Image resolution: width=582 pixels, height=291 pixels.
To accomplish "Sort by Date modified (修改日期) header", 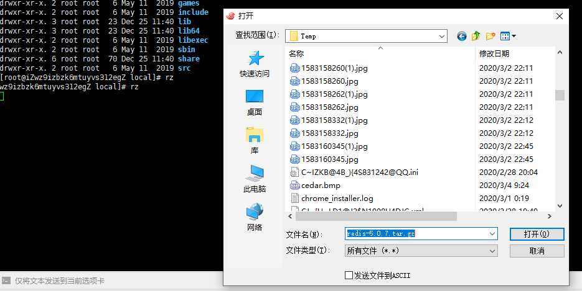I will [494, 53].
